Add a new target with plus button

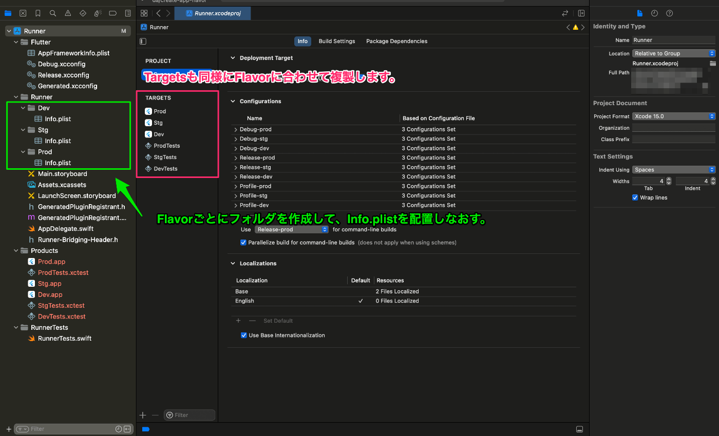(143, 415)
